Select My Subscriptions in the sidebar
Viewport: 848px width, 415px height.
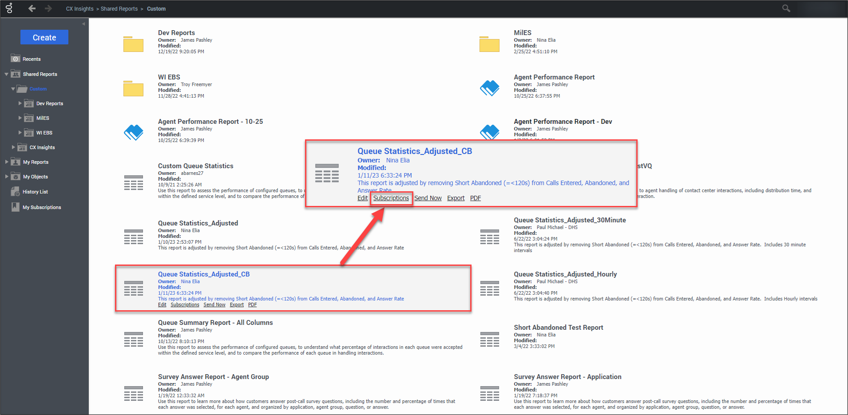[x=42, y=207]
